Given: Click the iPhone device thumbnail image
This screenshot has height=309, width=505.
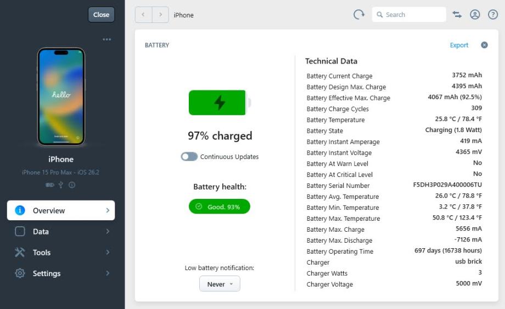Looking at the screenshot, I should point(61,96).
